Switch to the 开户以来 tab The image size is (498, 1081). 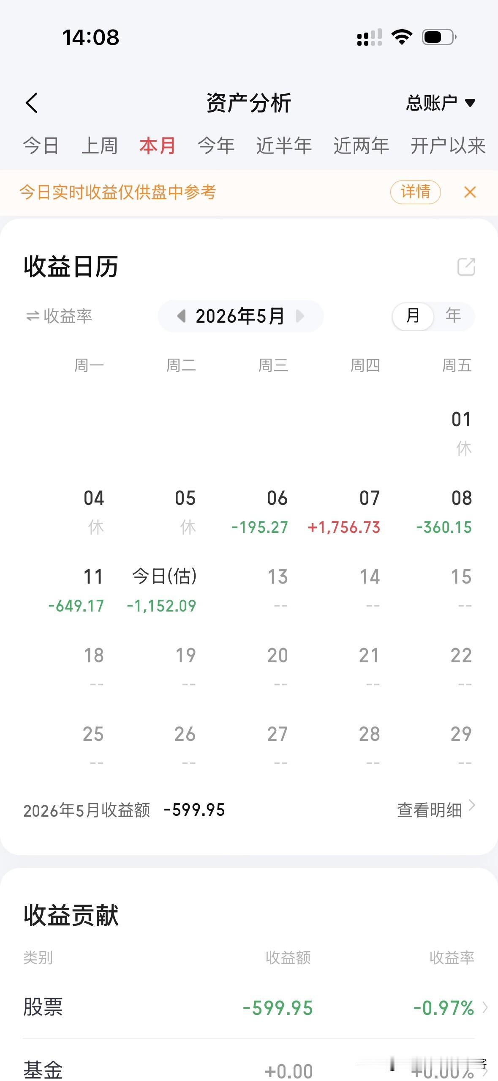coord(448,146)
